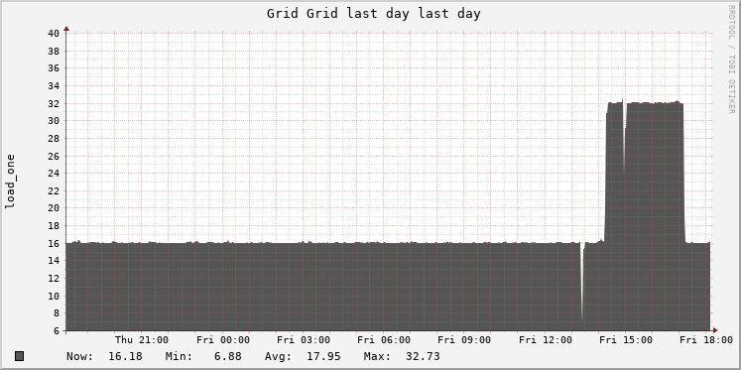Screen dimensions: 741x370
Task: Click the 'Fri 12:00' time axis label
Action: pyautogui.click(x=546, y=340)
